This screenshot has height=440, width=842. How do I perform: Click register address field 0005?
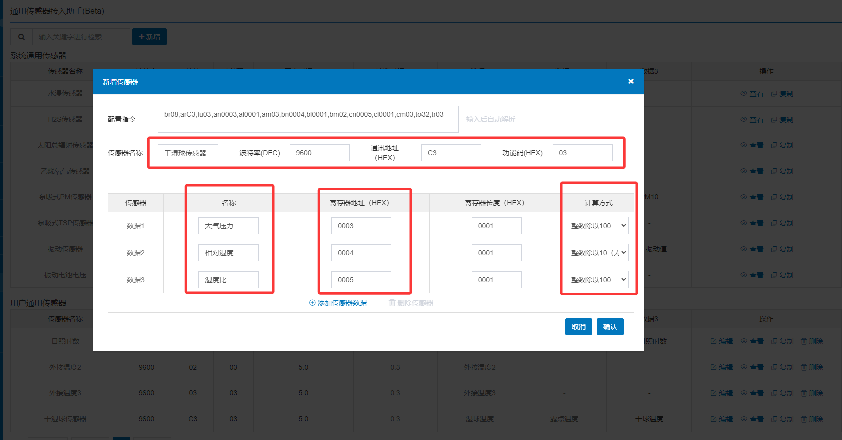(x=361, y=280)
